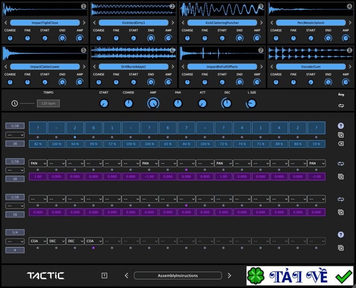Screen dimensions: 356x288
Task: Clear second modulation lane with boxed X
Action: [341, 212]
